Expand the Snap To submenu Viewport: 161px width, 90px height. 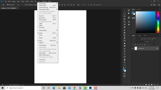point(48,43)
